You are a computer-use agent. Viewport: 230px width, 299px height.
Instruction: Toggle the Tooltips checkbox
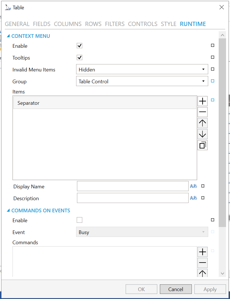coord(79,58)
